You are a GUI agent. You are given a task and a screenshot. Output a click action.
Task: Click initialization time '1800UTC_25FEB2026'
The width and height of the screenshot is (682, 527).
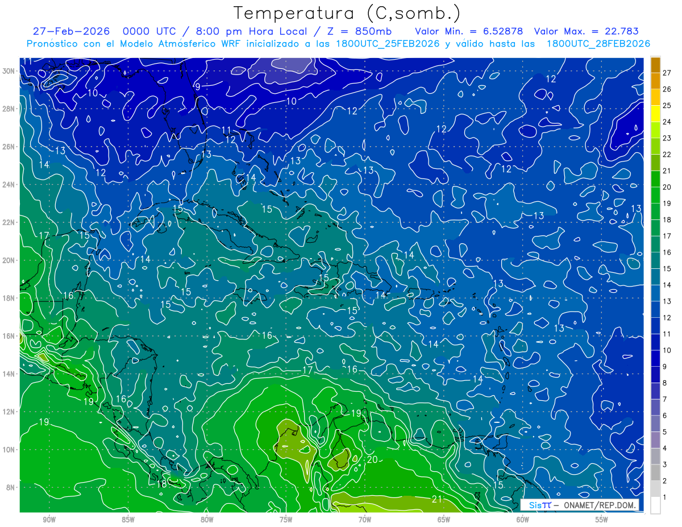388,44
